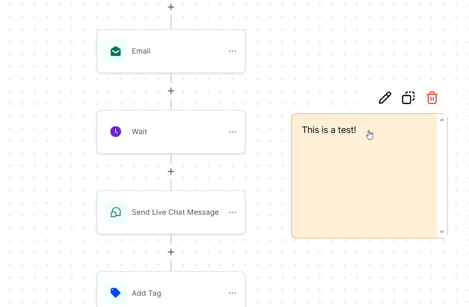Click the chat bubble icon on Send Live Chat Message
This screenshot has width=469, height=307.
(116, 212)
